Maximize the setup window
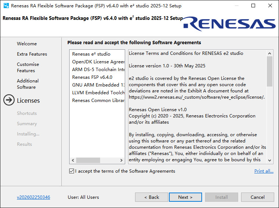Image resolution: width=279 pixels, height=208 pixels. tap(253, 6)
